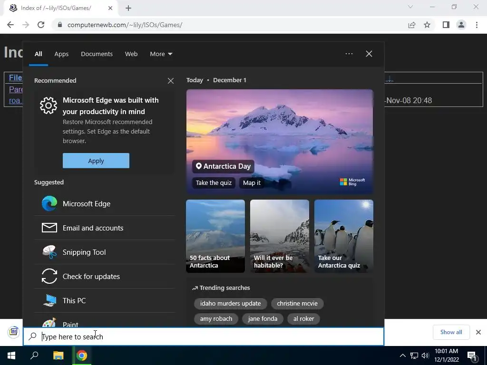The width and height of the screenshot is (487, 365).
Task: Open Check for updates suggestion
Action: click(x=105, y=276)
